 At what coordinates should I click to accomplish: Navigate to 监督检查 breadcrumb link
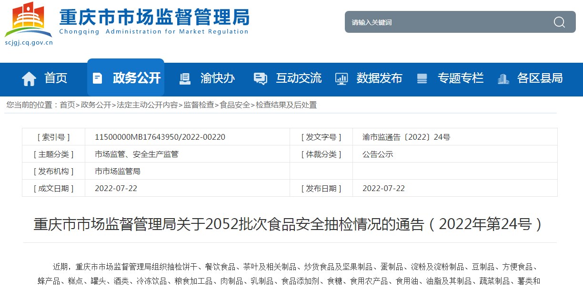[199, 105]
